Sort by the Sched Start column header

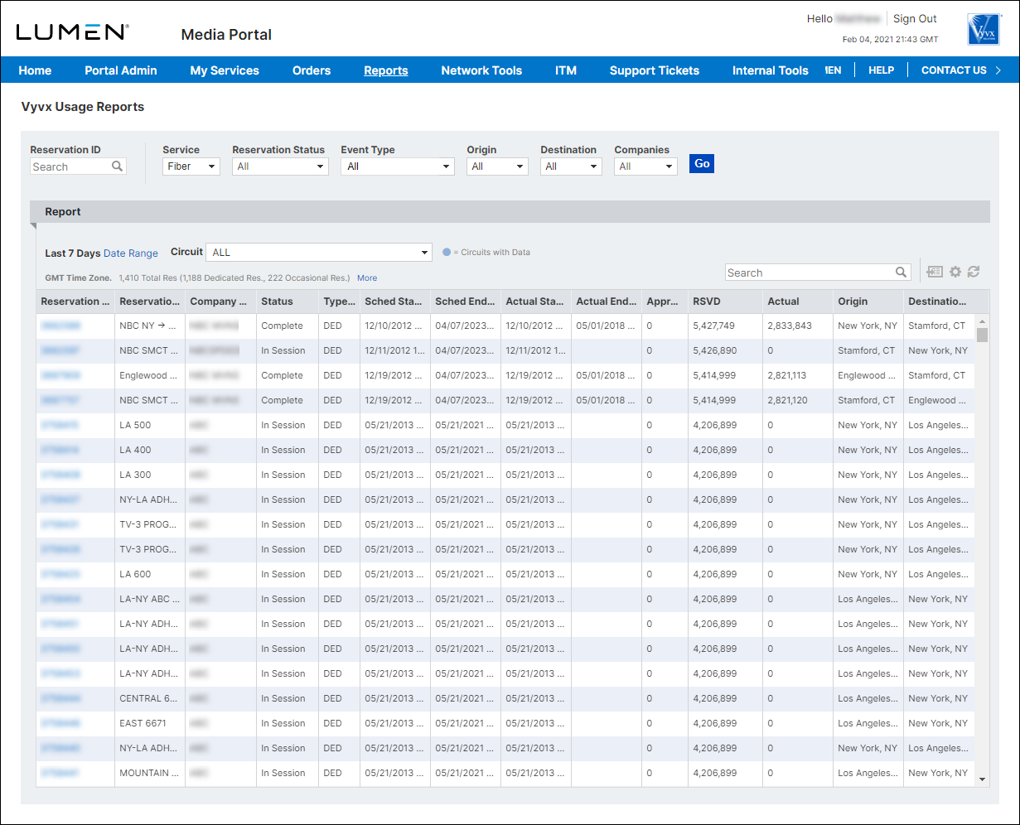point(395,302)
